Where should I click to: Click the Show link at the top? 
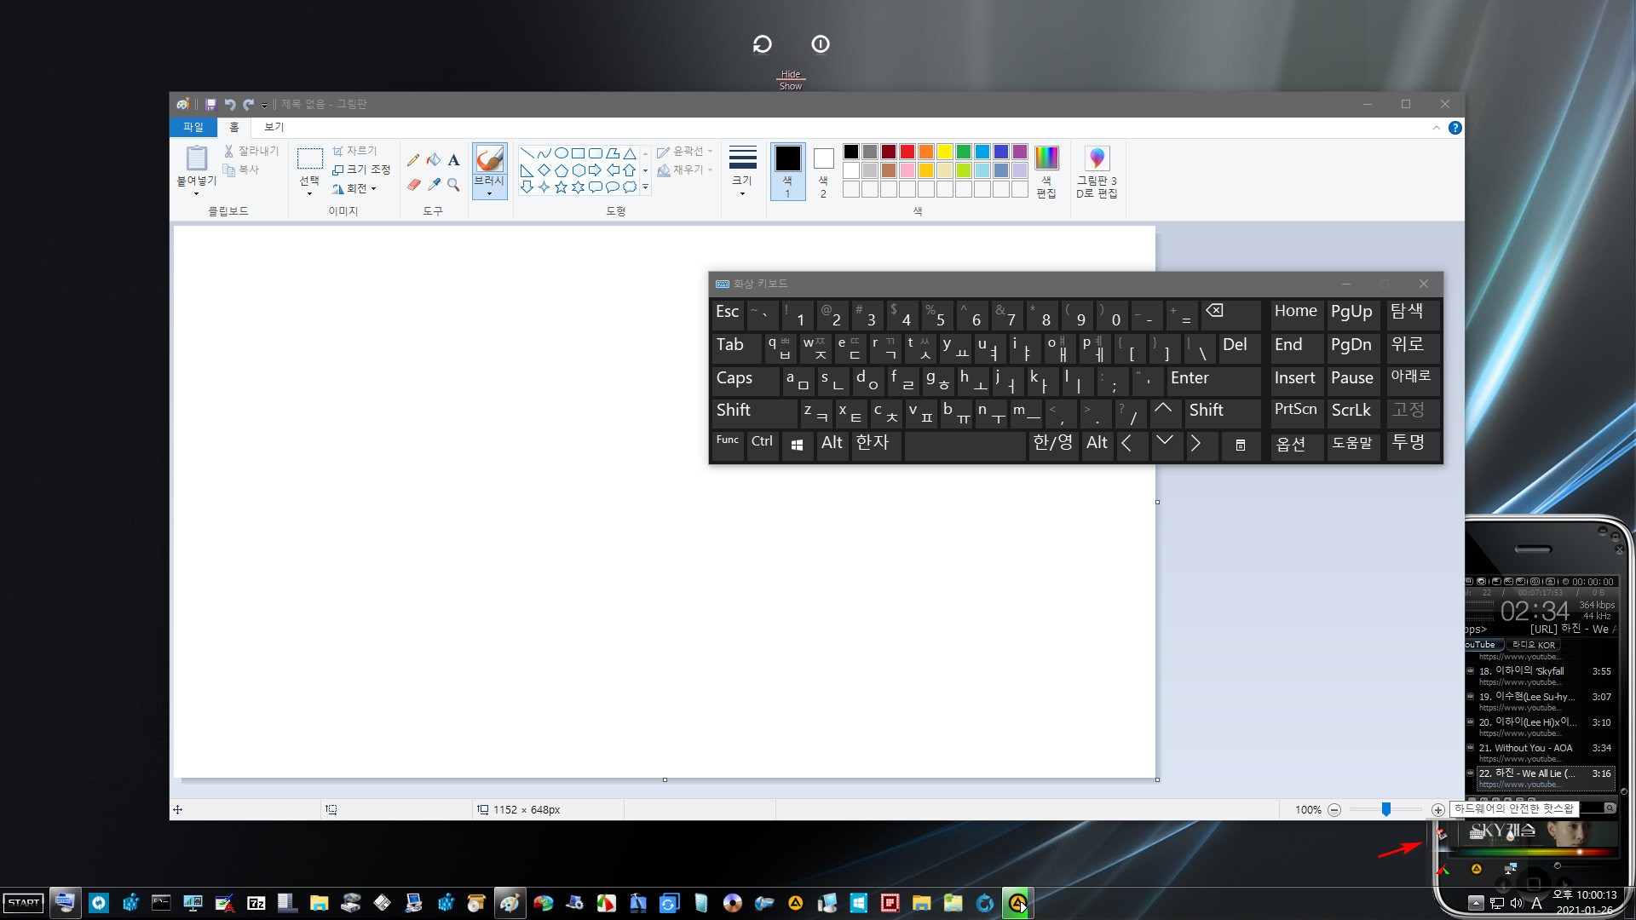click(791, 86)
